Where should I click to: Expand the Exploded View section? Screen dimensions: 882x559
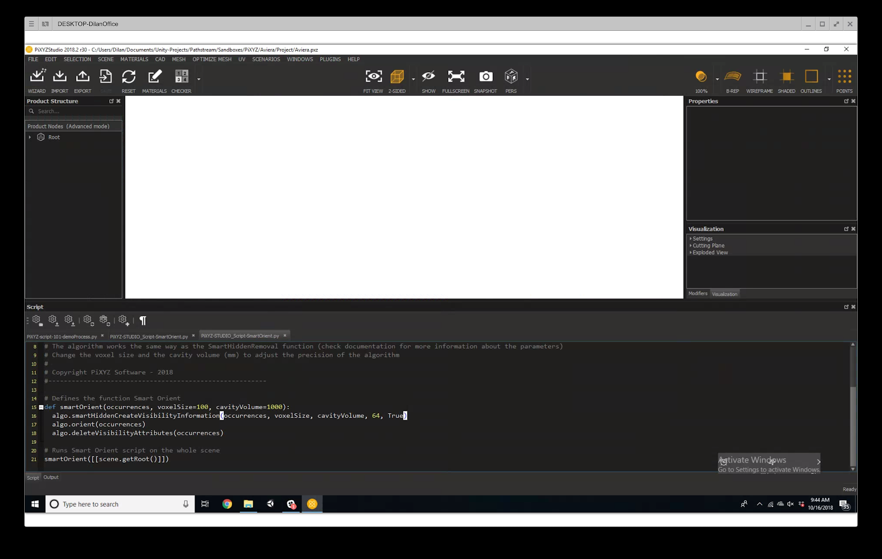pos(710,253)
